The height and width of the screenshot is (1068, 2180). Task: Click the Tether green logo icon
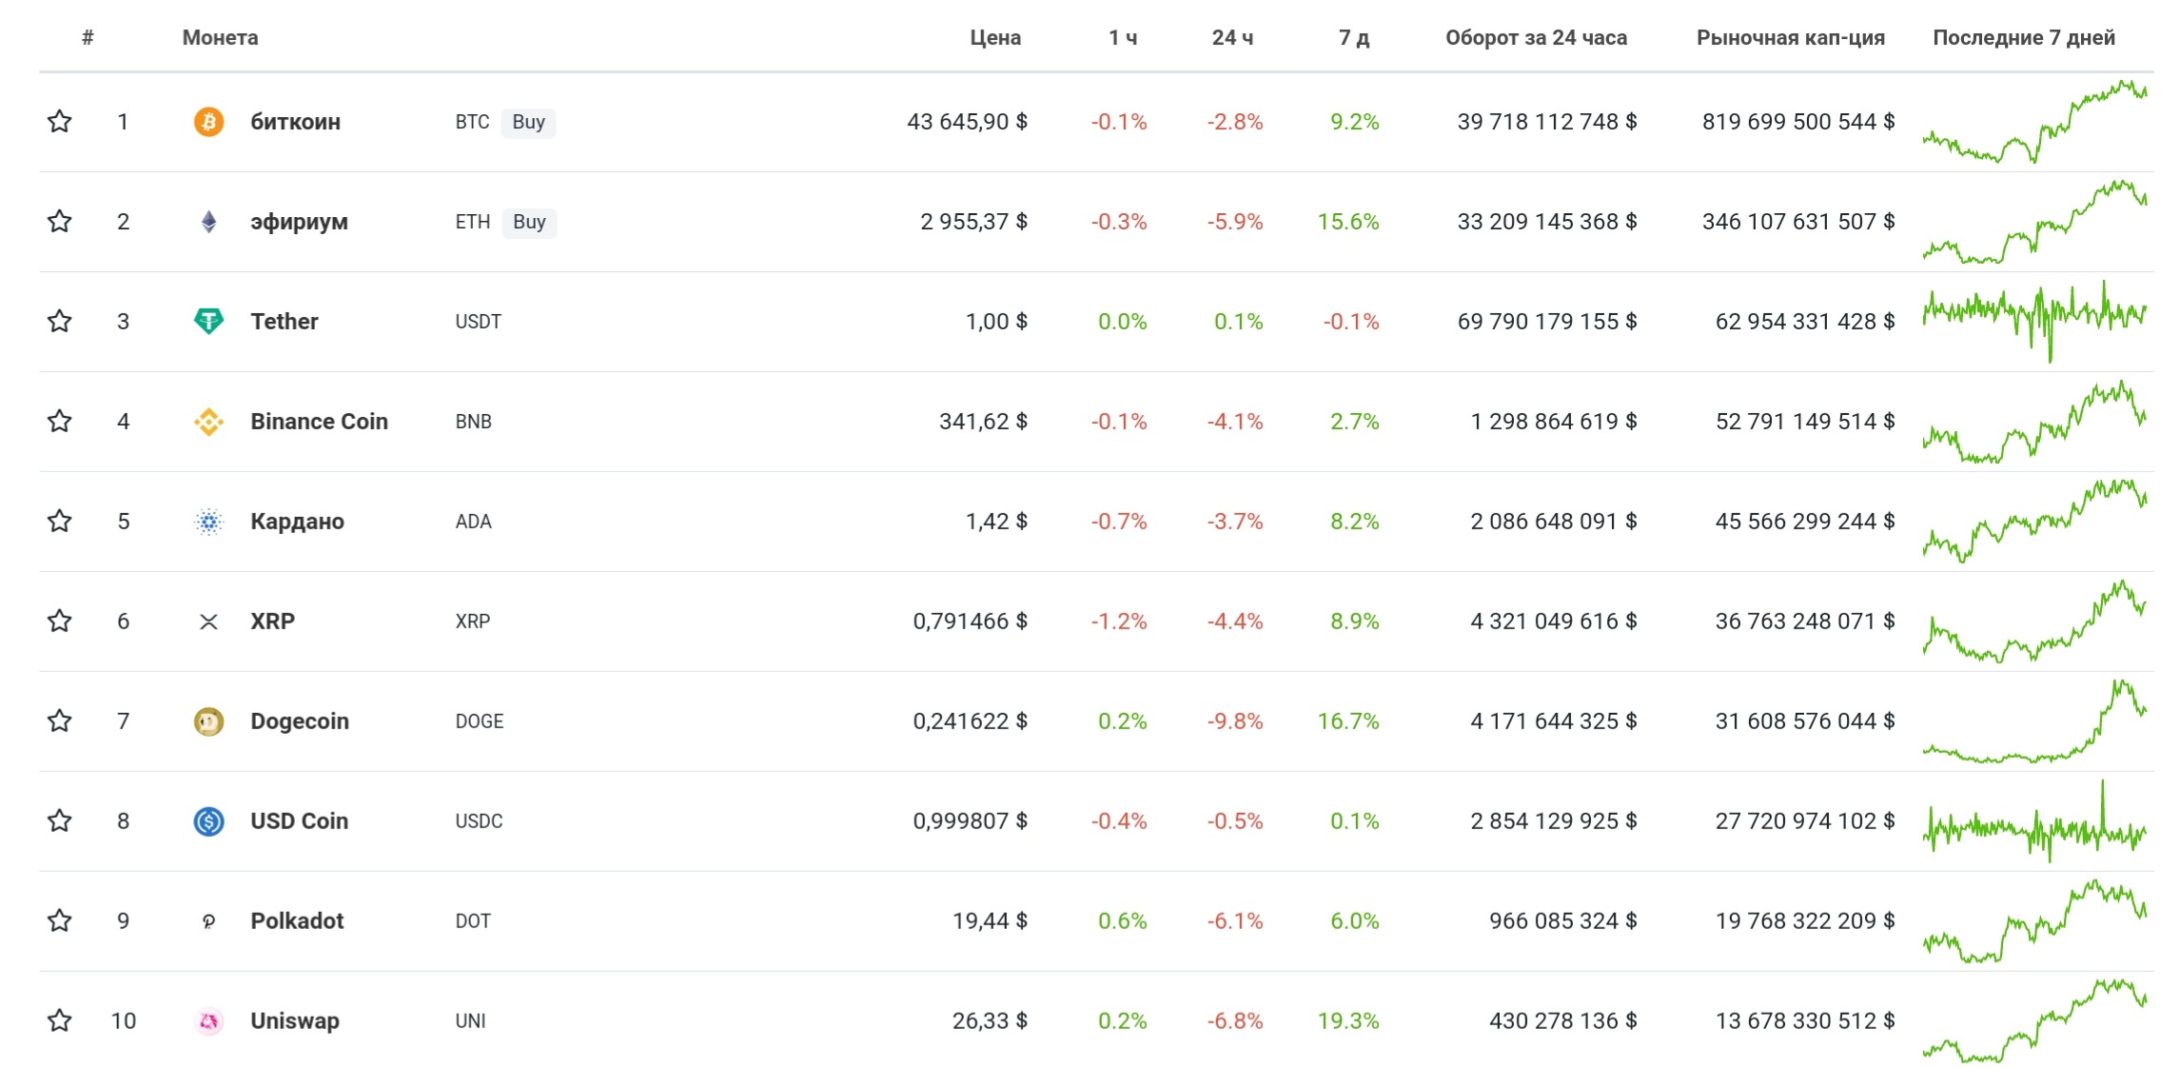click(208, 322)
